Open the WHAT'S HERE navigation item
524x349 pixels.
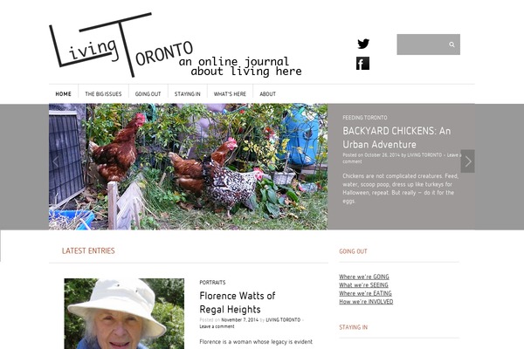pyautogui.click(x=230, y=94)
